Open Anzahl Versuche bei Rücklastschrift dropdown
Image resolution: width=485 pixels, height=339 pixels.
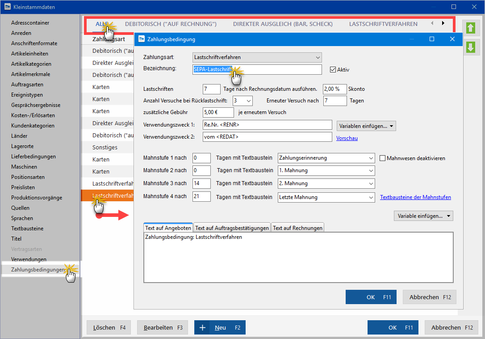coord(243,101)
